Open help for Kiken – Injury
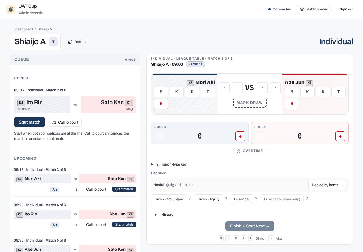Viewport: 363px width, 252px height. (x=226, y=199)
